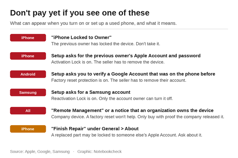Click the "Source: Apple, Google, Samsung" credit
The image size is (238, 158).
[x=40, y=151]
